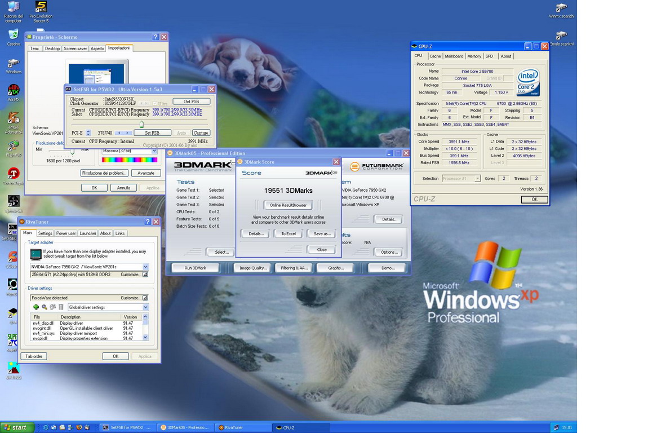The height and width of the screenshot is (433, 670).
Task: Open the Memory tab in CPU-Z
Action: coord(474,56)
